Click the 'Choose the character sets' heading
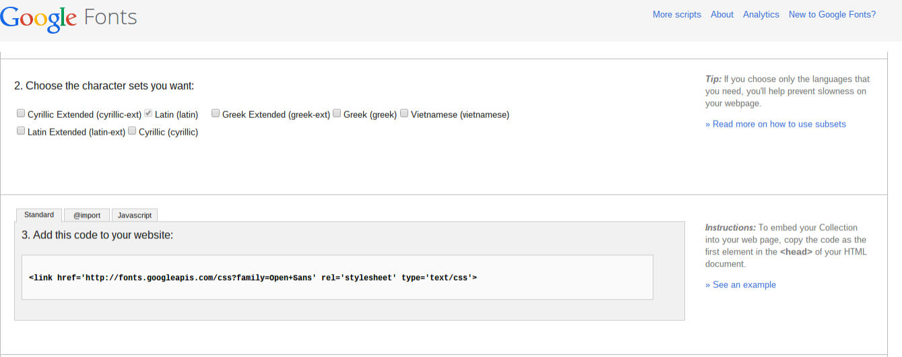 coord(104,86)
